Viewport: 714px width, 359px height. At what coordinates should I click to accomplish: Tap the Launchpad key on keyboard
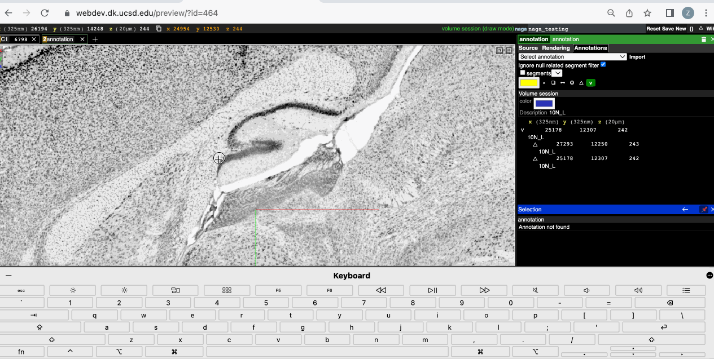point(227,290)
